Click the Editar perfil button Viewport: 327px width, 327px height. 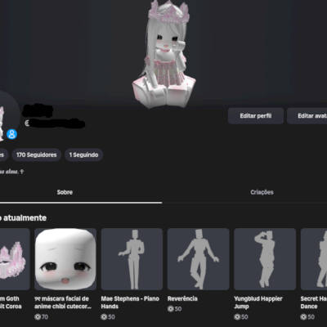(256, 116)
